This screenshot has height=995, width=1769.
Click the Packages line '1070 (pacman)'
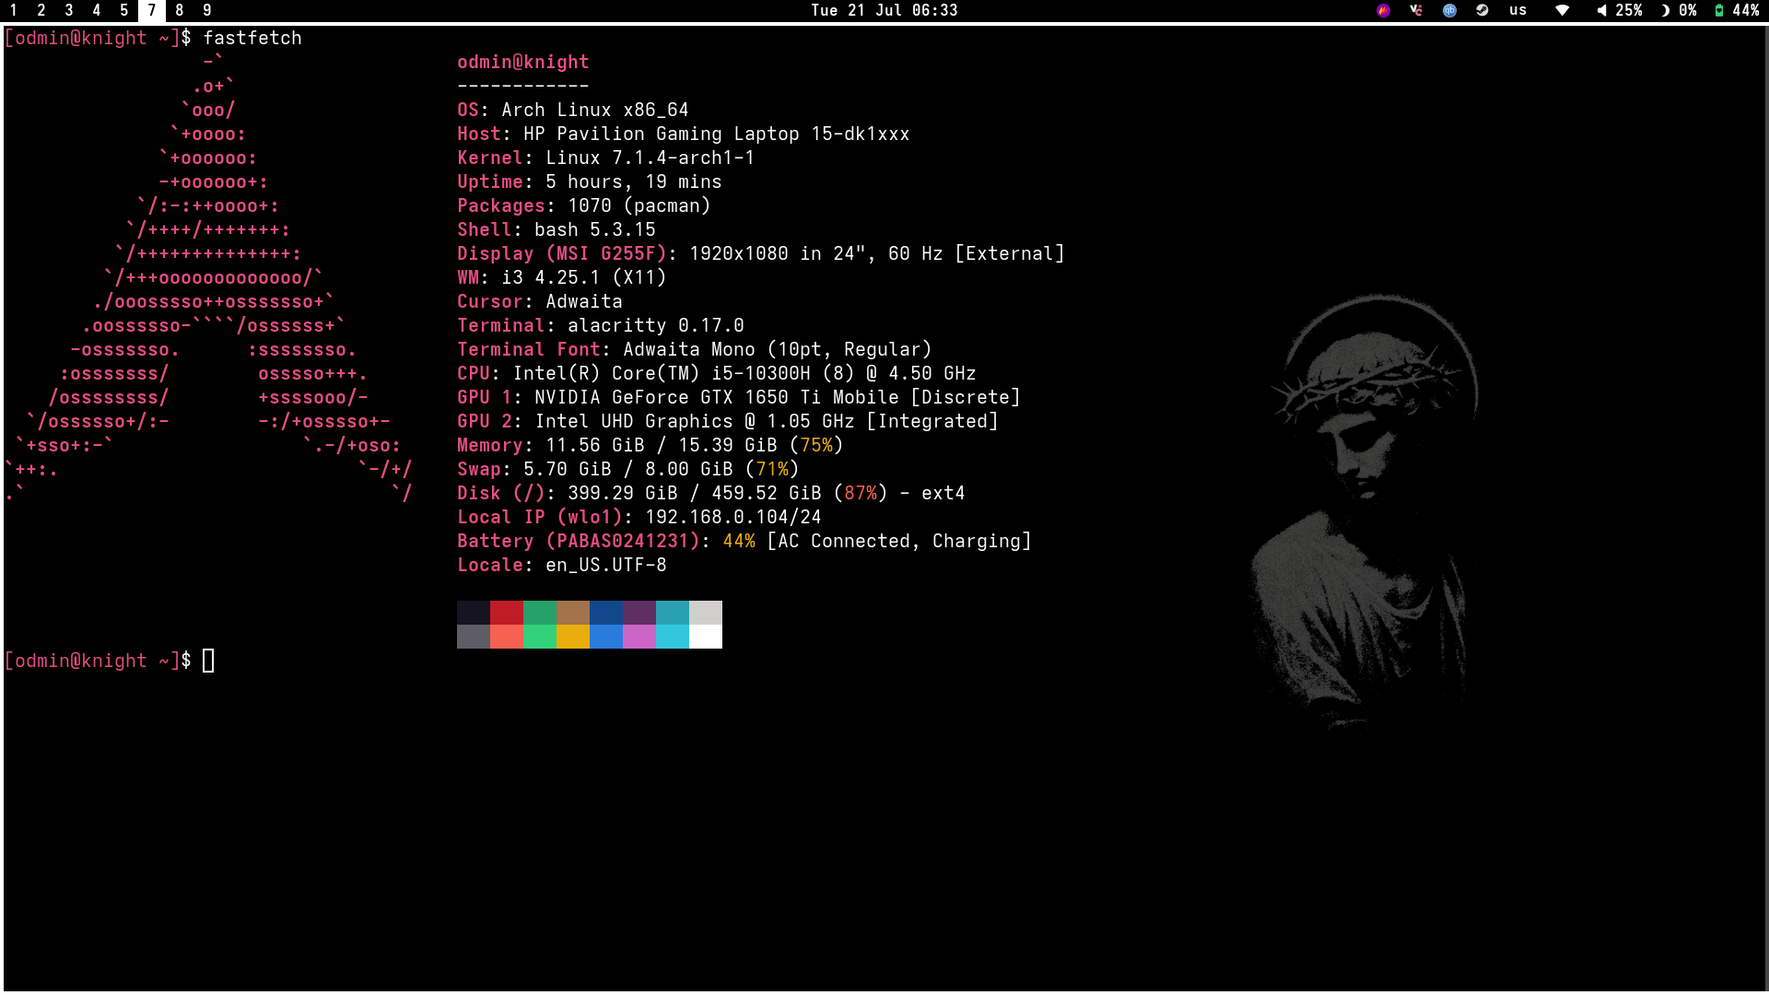pos(584,205)
